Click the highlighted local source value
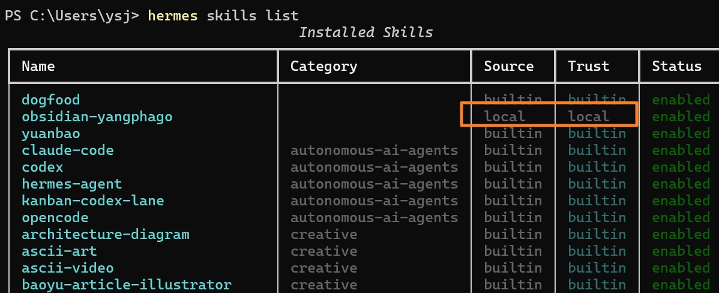719x293 pixels. pos(505,116)
